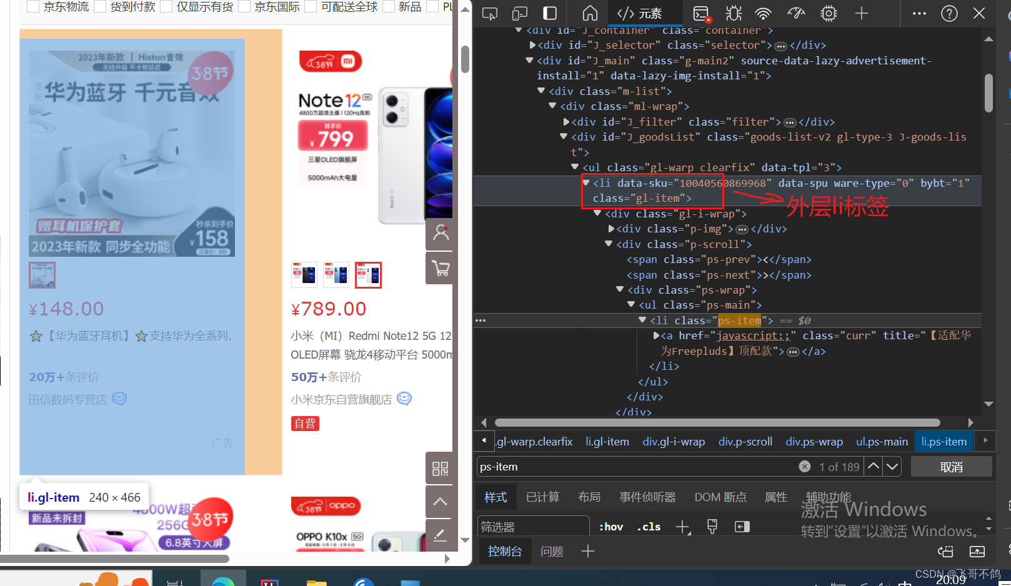Collapse the div p-scroll node
Screen dimensions: 1011x586
pyautogui.click(x=609, y=244)
